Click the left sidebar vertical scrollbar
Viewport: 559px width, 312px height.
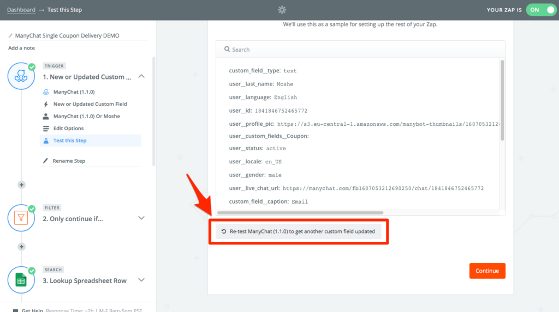pyautogui.click(x=153, y=111)
